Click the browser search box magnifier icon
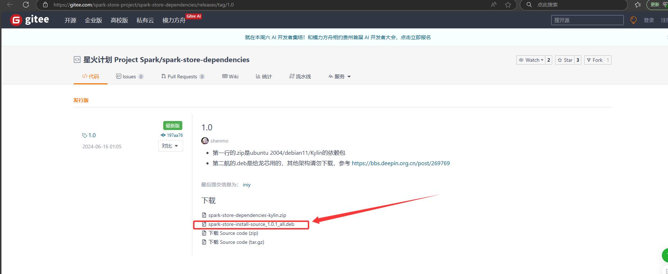 529,5
